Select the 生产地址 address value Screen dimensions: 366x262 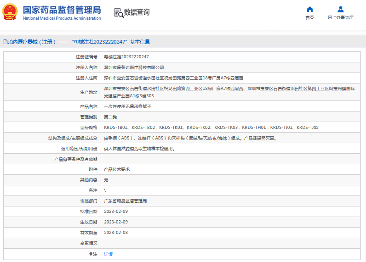[229, 92]
